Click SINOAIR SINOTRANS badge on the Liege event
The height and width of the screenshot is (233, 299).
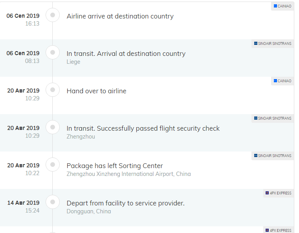pos(273,44)
